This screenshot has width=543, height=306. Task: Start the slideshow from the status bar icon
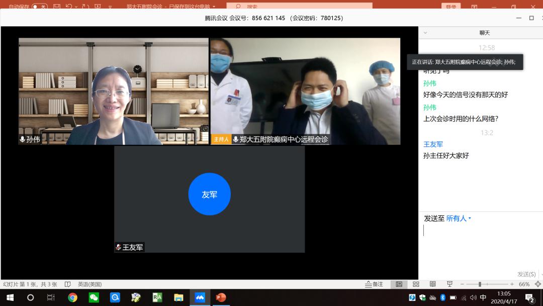pyautogui.click(x=449, y=284)
